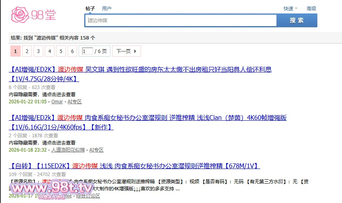Open author 人道洛阳花似锦 profile link

click(x=68, y=150)
